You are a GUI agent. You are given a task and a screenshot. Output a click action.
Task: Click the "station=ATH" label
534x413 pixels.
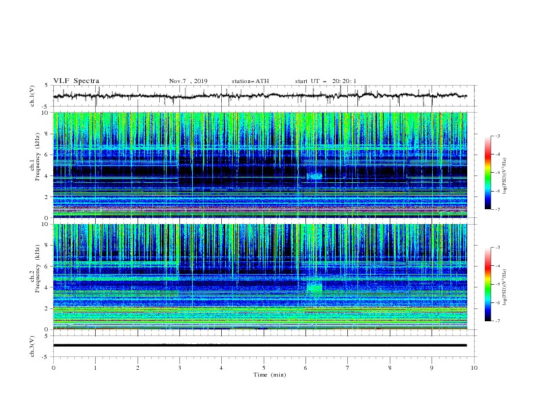(x=250, y=81)
